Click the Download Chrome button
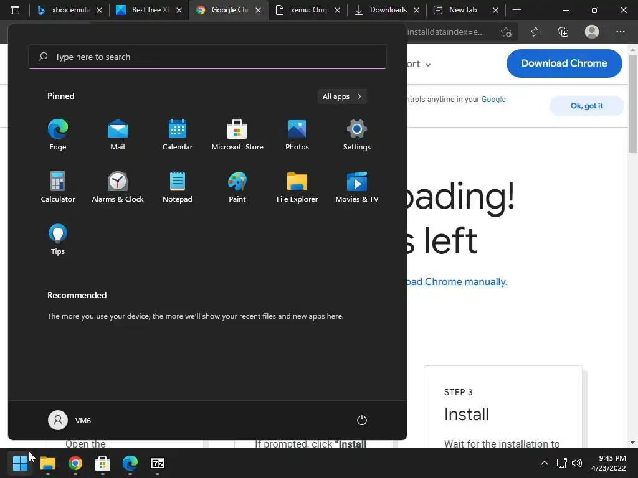The image size is (638, 478). point(564,63)
